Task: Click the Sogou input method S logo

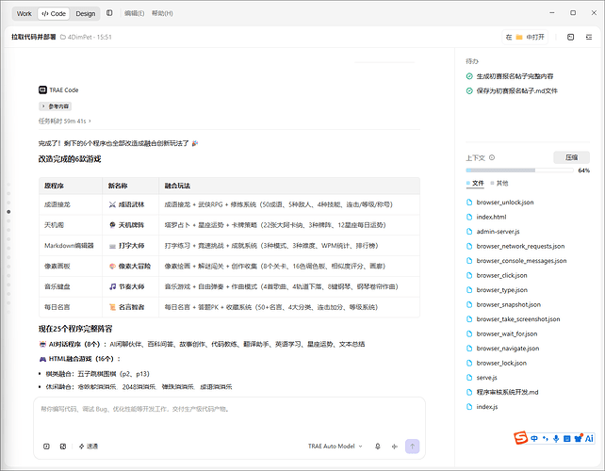Action: click(520, 438)
